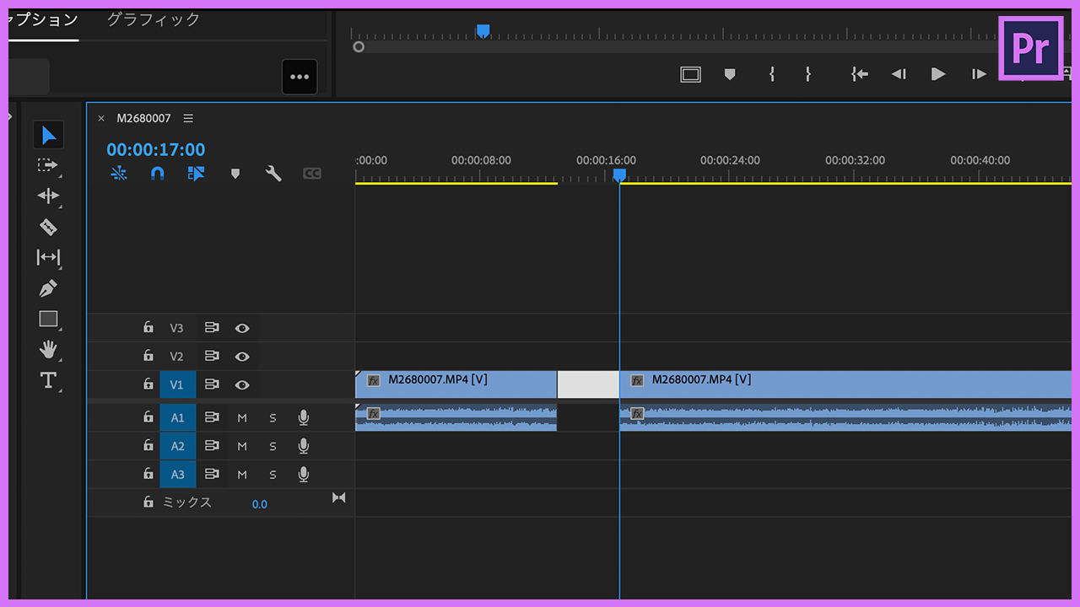Screen dimensions: 1080x607
Task: Click the timeline timecode 00:00:17:00
Action: click(155, 150)
